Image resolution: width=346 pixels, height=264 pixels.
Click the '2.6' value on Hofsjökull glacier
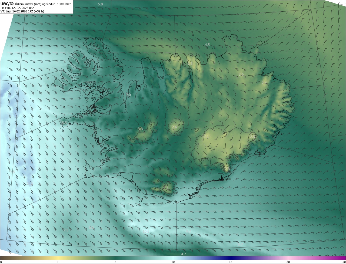point(174,127)
